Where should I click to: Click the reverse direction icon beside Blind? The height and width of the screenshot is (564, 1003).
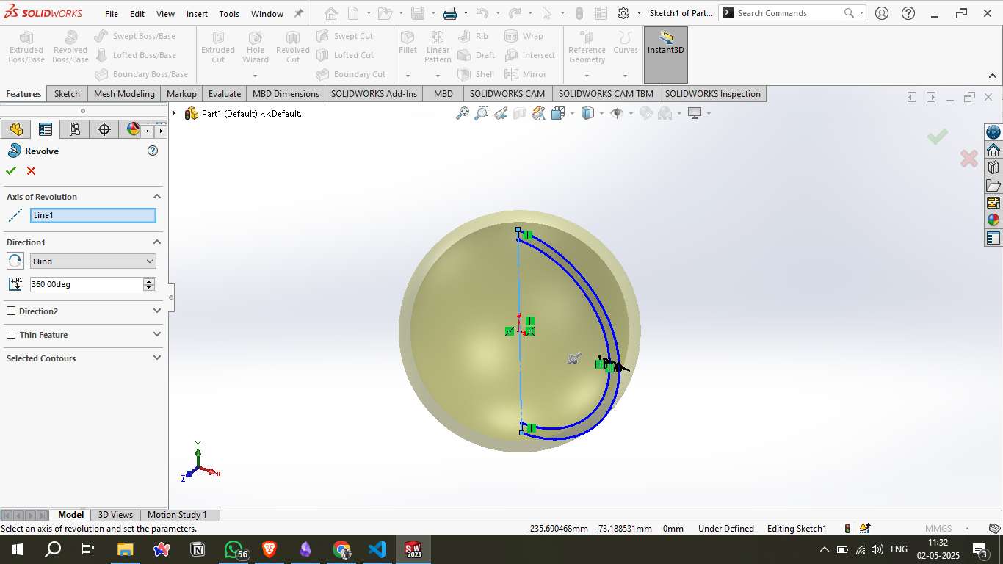pos(15,261)
